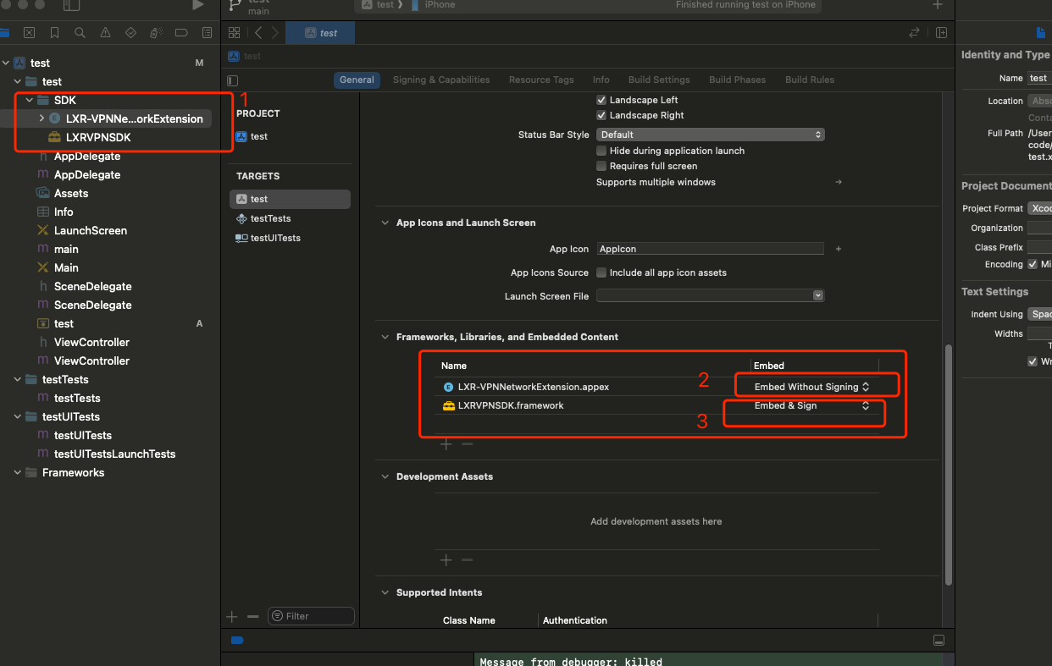Switch to Signing & Capabilities tab
1052x666 pixels.
click(441, 80)
